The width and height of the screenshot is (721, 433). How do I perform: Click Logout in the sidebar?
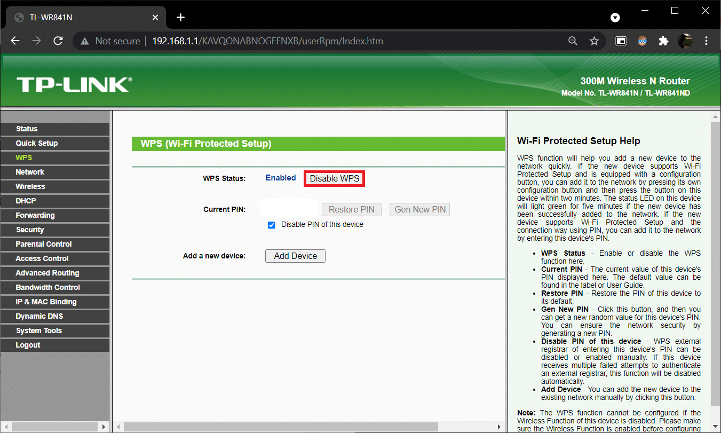pos(28,345)
